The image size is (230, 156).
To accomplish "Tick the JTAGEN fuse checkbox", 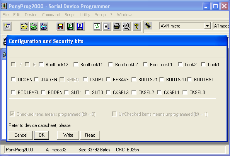I will point(36,79).
